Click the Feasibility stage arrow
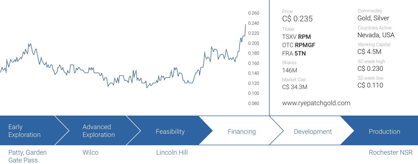 pos(170,130)
